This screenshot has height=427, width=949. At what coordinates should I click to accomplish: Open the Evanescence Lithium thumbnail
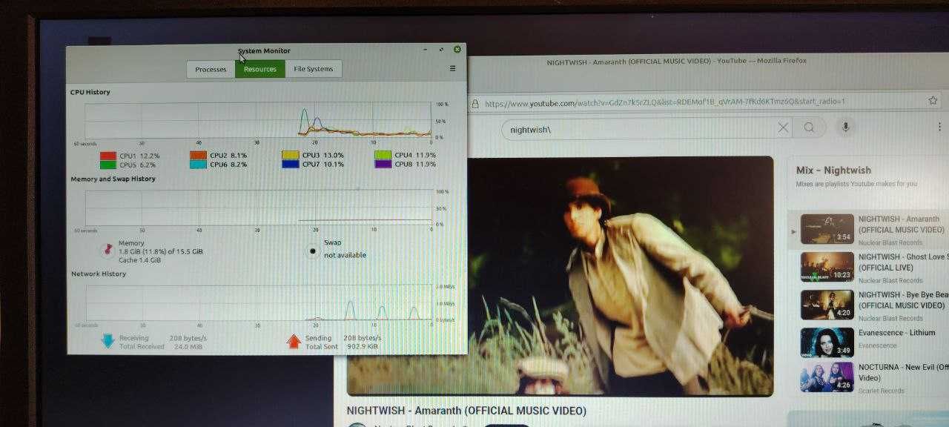pos(827,342)
